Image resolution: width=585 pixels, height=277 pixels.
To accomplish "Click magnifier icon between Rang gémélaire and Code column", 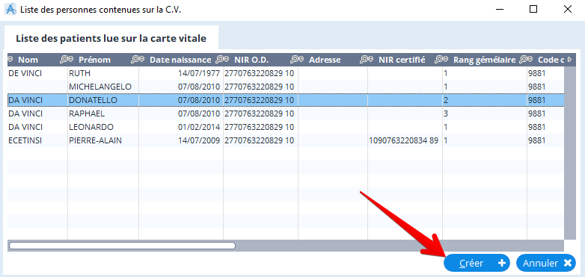I will tap(524, 60).
